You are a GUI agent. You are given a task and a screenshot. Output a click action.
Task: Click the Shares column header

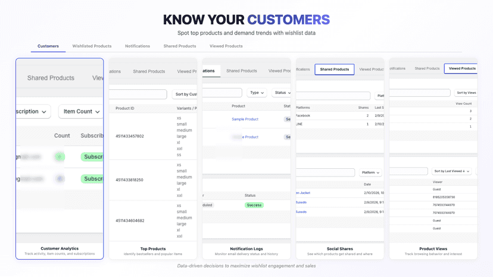point(363,108)
